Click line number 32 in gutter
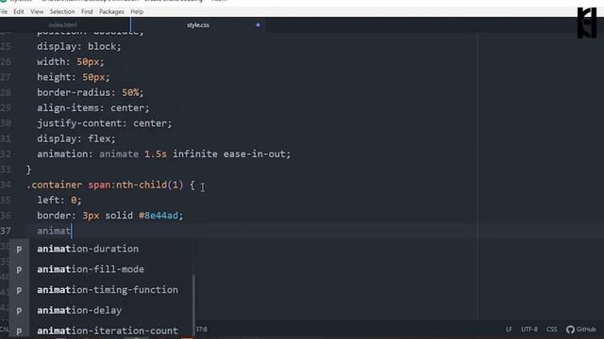The image size is (604, 339). tap(6, 154)
